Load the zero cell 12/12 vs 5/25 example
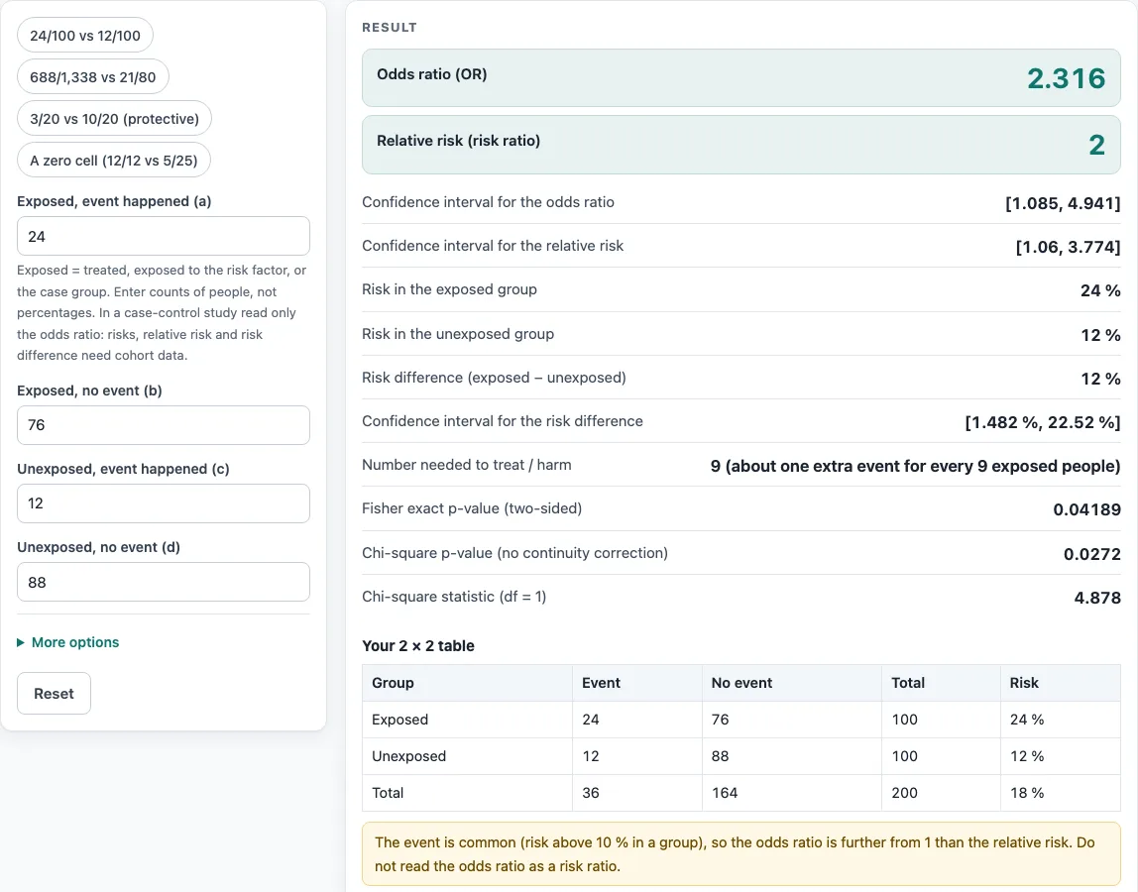Image resolution: width=1138 pixels, height=892 pixels. pos(113,161)
